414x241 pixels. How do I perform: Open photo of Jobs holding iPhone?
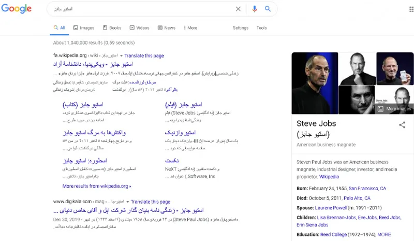point(395,68)
